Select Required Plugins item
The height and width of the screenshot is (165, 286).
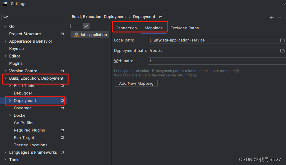tap(29, 130)
